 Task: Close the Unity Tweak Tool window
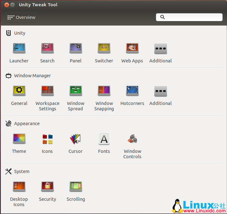click(x=7, y=5)
